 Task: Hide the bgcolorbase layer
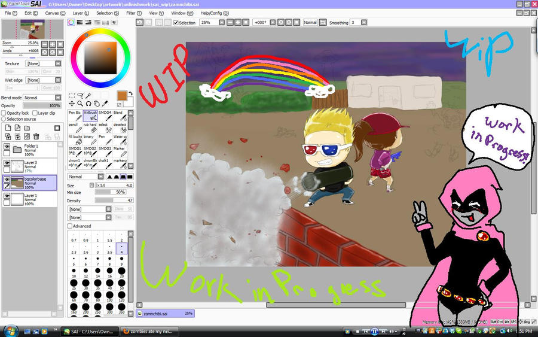(7, 180)
